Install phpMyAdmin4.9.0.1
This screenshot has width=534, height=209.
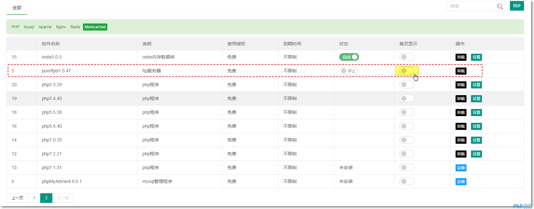point(461,182)
